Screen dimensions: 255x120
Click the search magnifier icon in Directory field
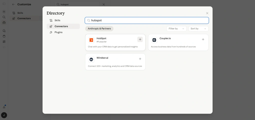tap(89, 20)
